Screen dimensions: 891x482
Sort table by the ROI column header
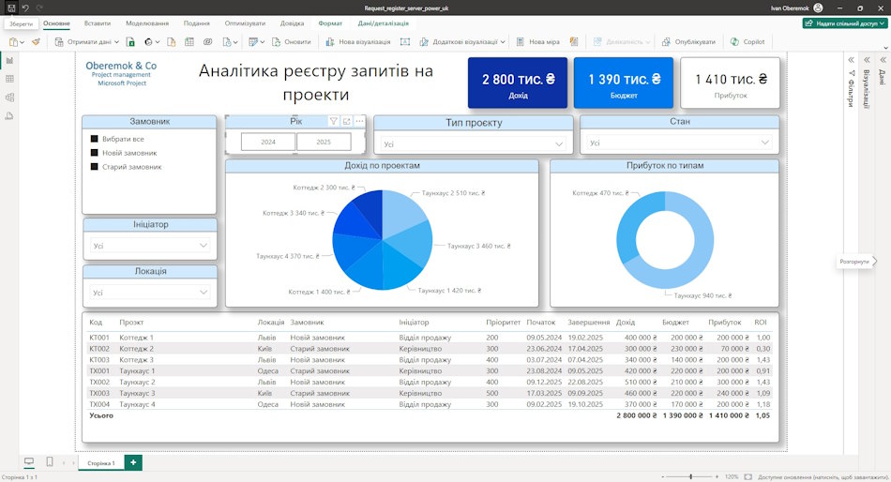click(761, 323)
